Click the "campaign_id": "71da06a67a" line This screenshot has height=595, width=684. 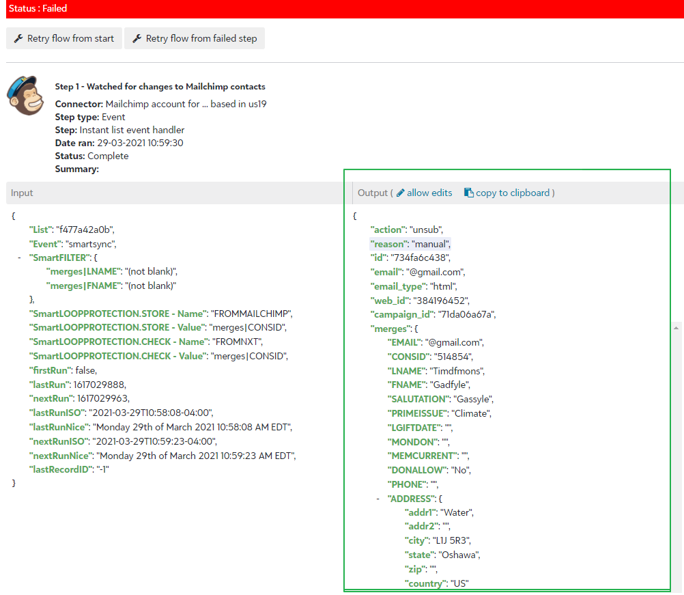point(433,314)
